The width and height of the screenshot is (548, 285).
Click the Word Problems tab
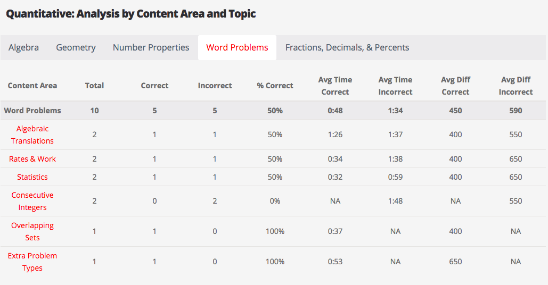point(237,47)
